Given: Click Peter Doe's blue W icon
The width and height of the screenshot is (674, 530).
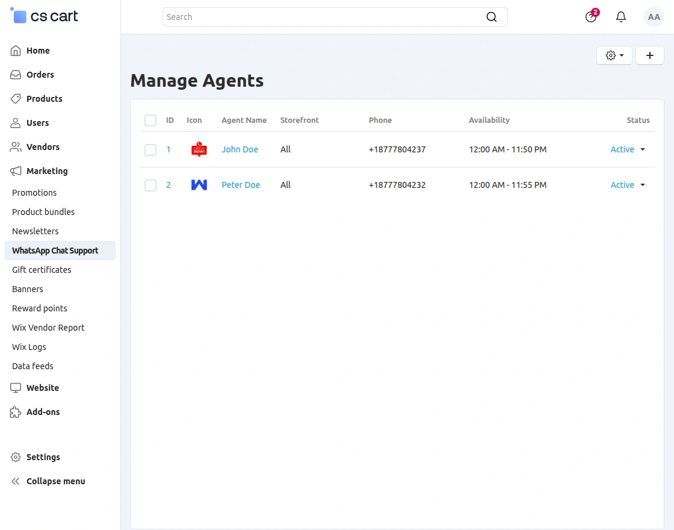Looking at the screenshot, I should (199, 185).
